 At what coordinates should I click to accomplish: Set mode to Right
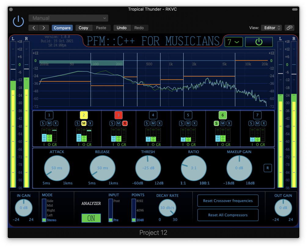[51, 210]
